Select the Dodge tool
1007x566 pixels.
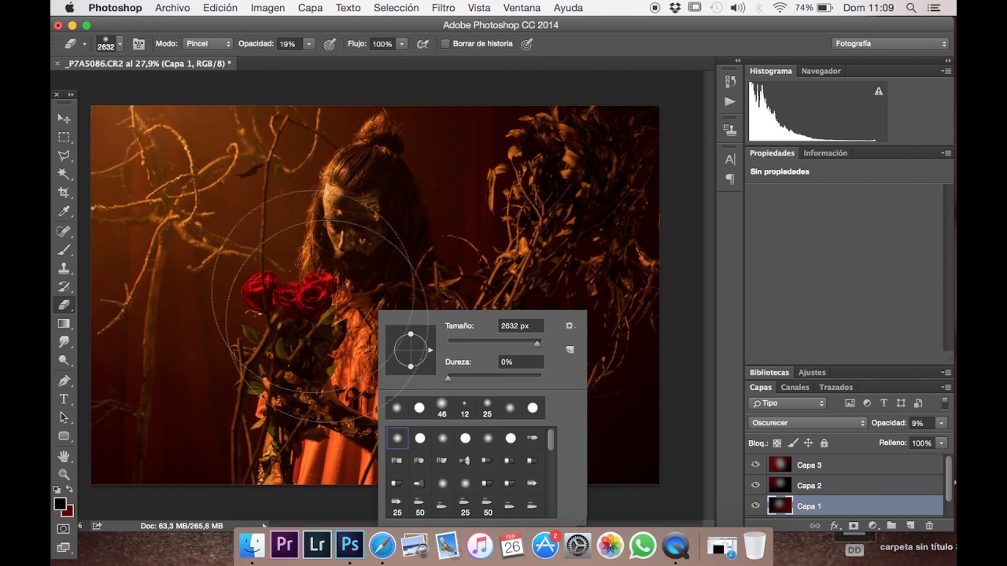click(x=65, y=361)
